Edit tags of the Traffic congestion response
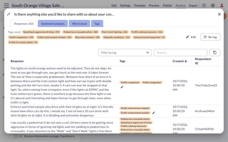Viewport: 228px width, 142px height. [x=122, y=87]
